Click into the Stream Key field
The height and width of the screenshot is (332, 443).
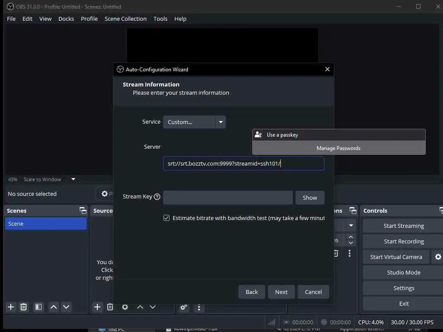(228, 198)
